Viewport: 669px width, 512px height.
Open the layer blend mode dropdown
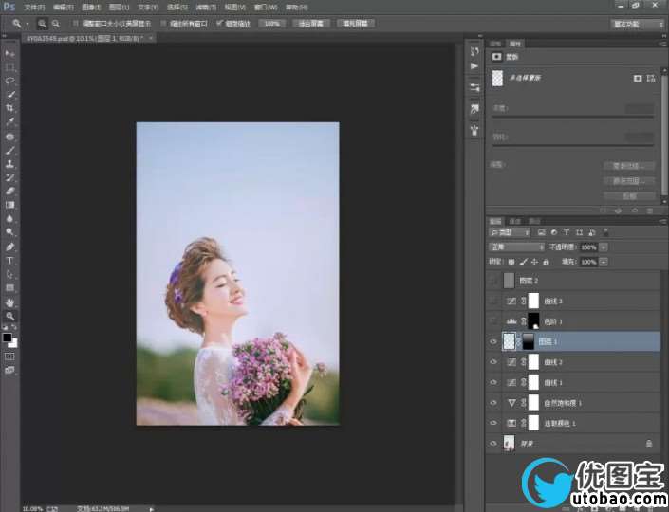[x=517, y=247]
